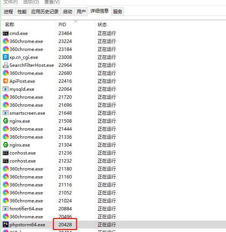Select the mysqld.exe process name
Viewport: 226px width, 232px height.
tap(22, 89)
